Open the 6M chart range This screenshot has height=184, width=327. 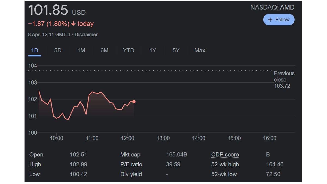tap(104, 50)
